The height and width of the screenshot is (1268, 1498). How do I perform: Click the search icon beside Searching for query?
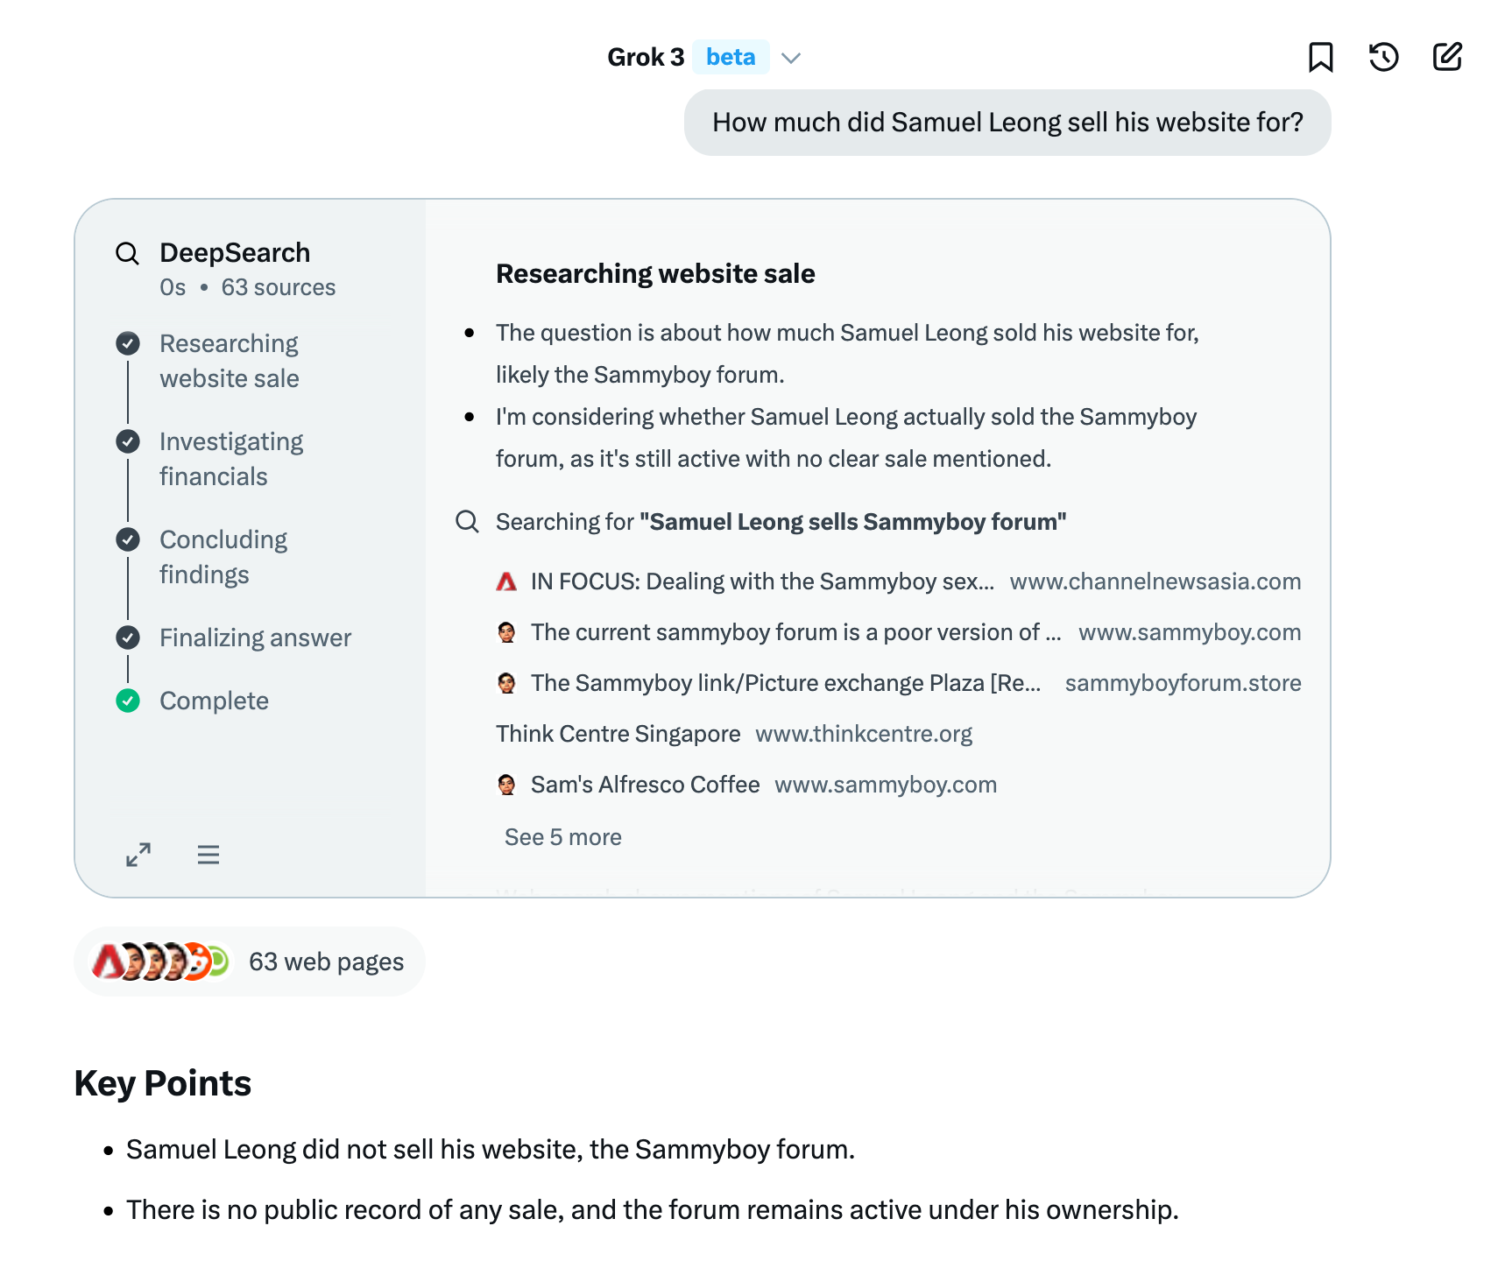(x=468, y=522)
